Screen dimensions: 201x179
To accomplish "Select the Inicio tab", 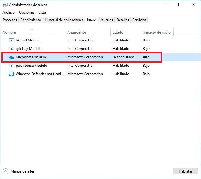I will tap(91, 19).
